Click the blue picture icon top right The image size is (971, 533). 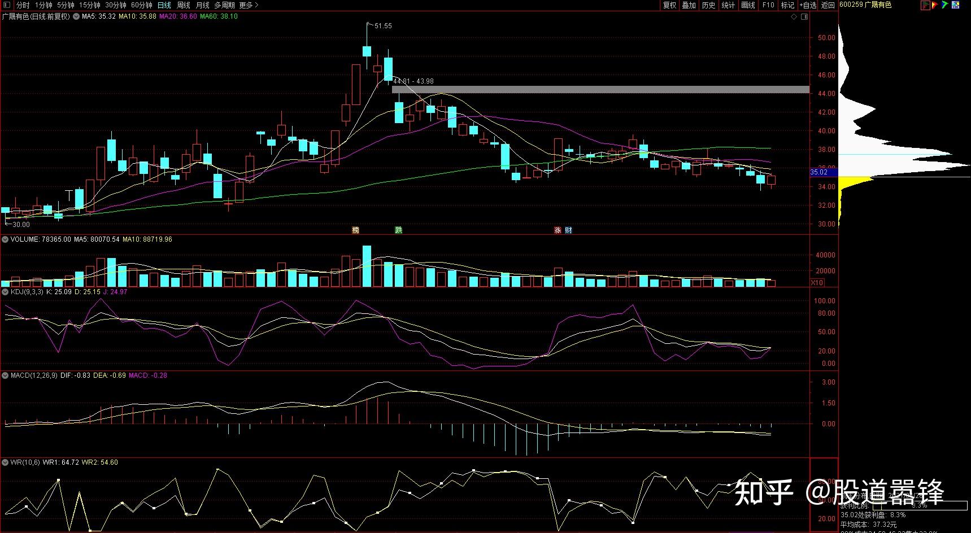click(955, 5)
